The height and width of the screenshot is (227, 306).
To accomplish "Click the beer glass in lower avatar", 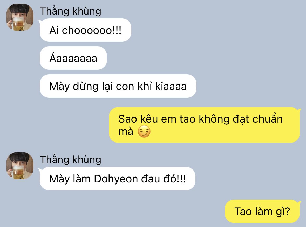I will [x=18, y=172].
